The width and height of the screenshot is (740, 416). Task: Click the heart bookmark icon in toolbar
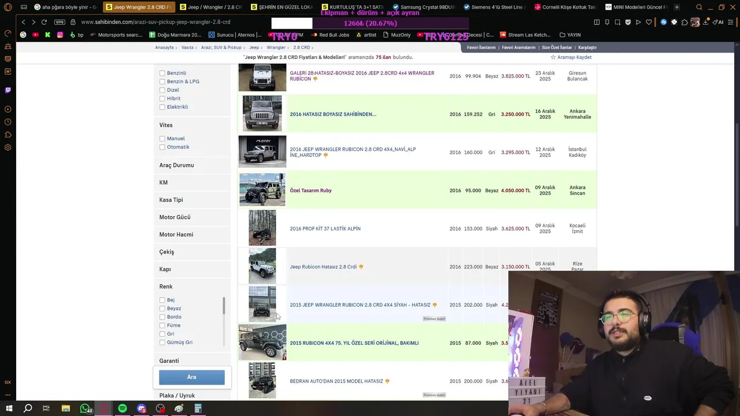click(x=649, y=22)
